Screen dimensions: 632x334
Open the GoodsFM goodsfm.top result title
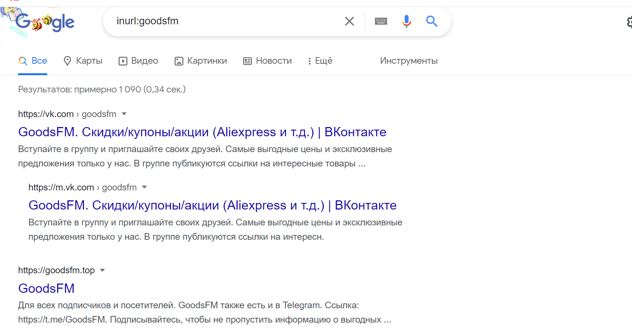click(46, 288)
